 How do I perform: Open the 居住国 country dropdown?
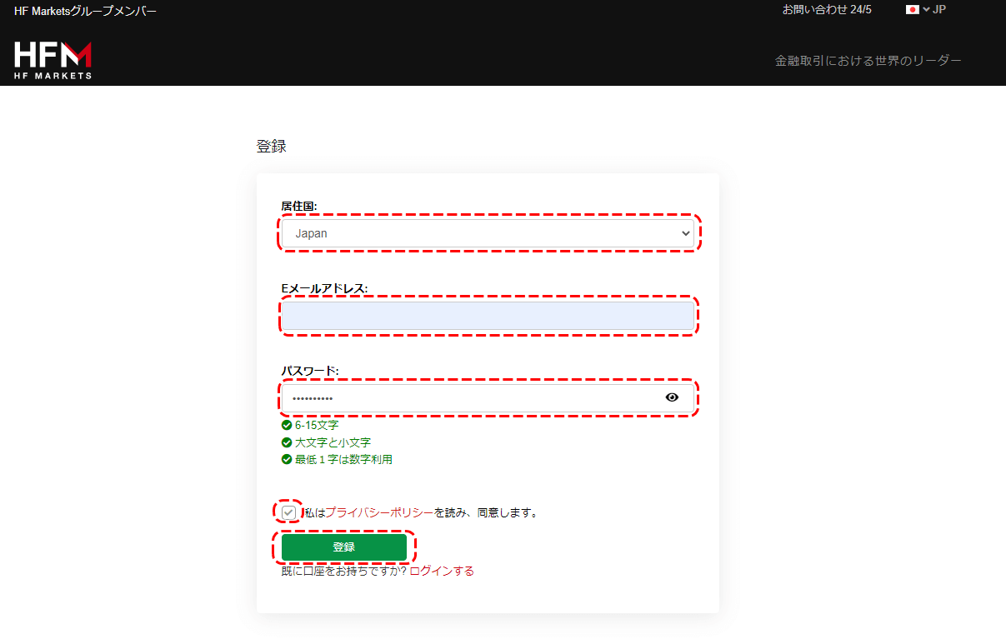tap(488, 233)
